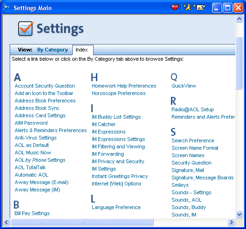Open Bill Pay Settings
The width and height of the screenshot is (246, 229).
pyautogui.click(x=32, y=213)
